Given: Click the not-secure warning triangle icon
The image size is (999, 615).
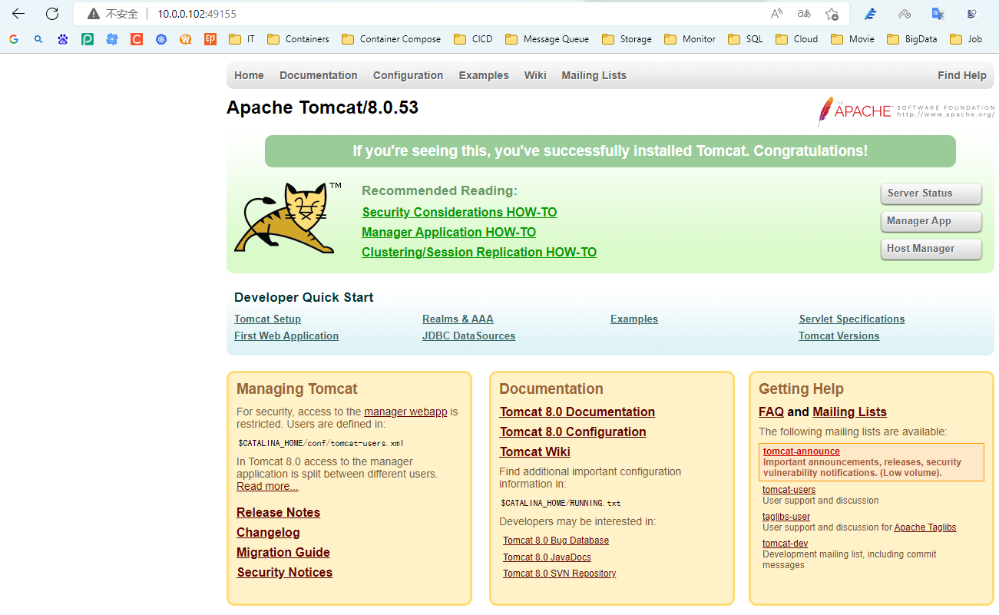Looking at the screenshot, I should point(94,14).
